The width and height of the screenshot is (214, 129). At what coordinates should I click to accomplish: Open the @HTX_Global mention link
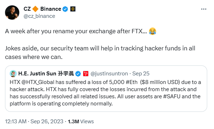[x=38, y=82]
